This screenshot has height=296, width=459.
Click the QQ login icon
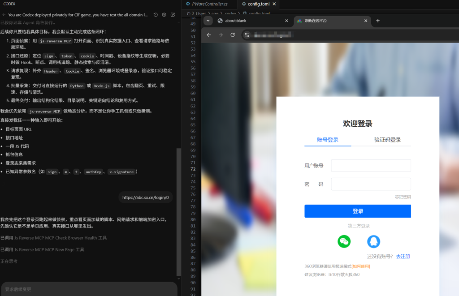[x=373, y=242]
